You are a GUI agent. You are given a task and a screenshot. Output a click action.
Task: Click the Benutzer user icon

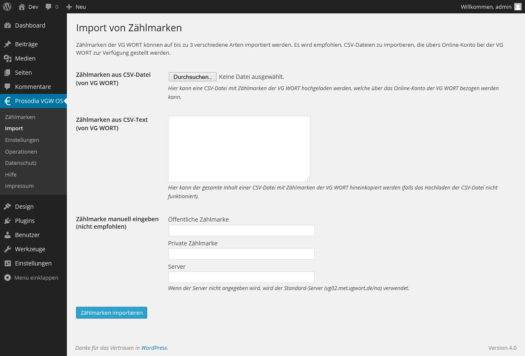(x=8, y=235)
